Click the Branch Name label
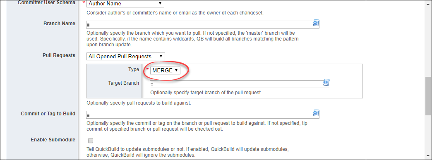The width and height of the screenshot is (432, 160). click(x=59, y=24)
